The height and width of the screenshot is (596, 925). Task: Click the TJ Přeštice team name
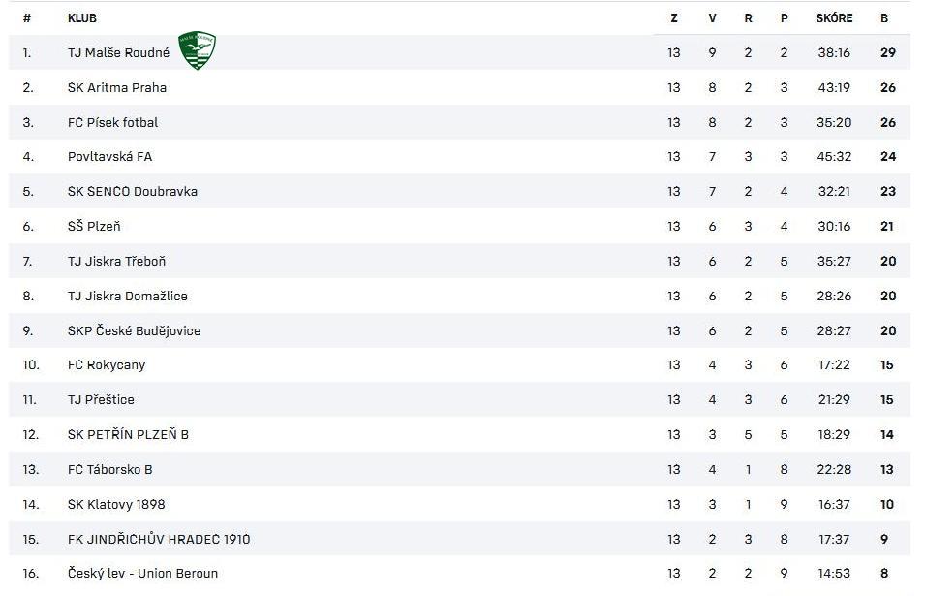pyautogui.click(x=101, y=399)
